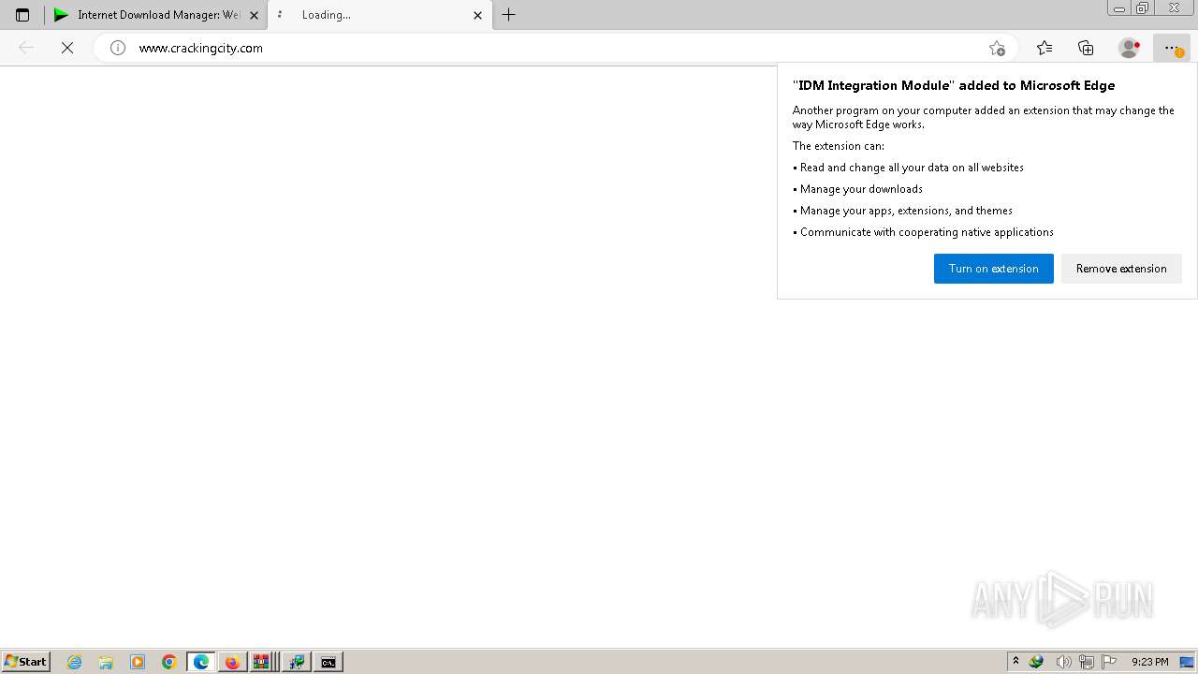Open Firefox from the taskbar
This screenshot has height=674, width=1198.
tap(232, 662)
